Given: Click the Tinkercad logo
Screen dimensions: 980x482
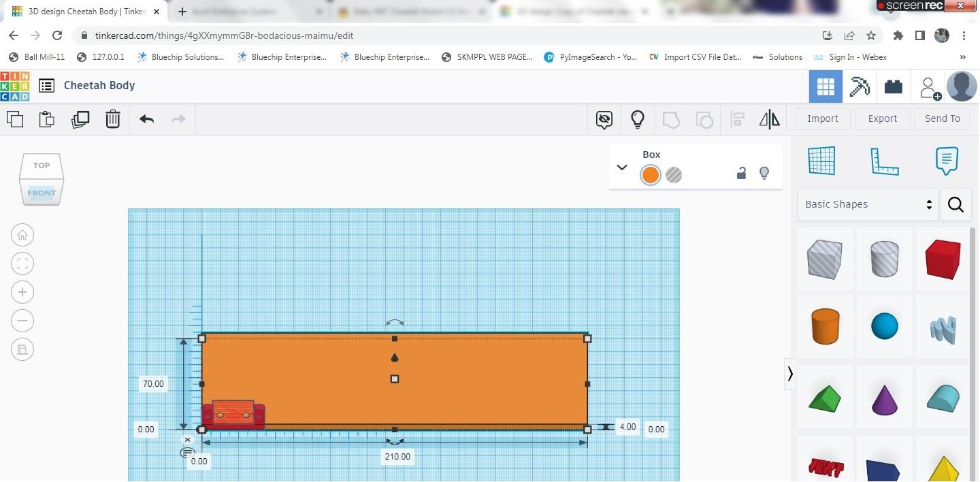Looking at the screenshot, I should tap(15, 86).
